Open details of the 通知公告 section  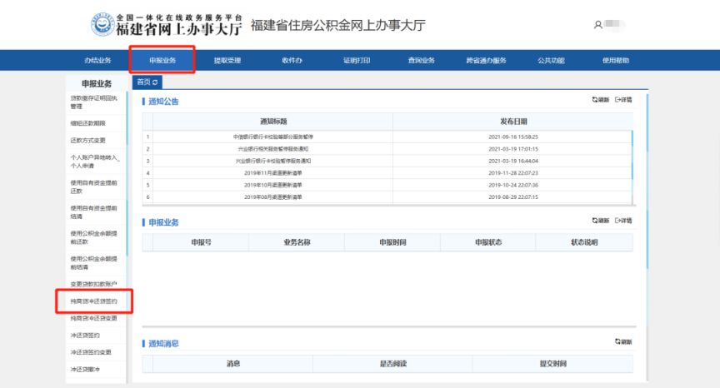(x=623, y=100)
